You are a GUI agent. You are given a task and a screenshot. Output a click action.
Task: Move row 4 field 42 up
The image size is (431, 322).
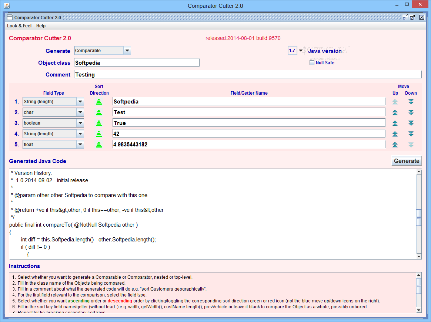pos(395,134)
